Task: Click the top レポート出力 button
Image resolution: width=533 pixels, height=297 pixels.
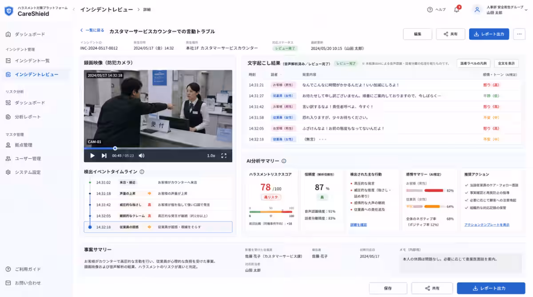Action: pyautogui.click(x=489, y=34)
